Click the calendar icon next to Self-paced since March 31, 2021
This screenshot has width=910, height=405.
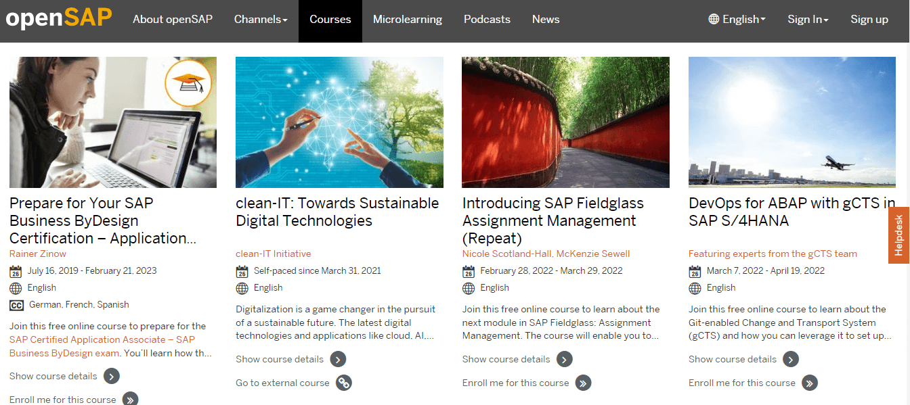click(242, 271)
